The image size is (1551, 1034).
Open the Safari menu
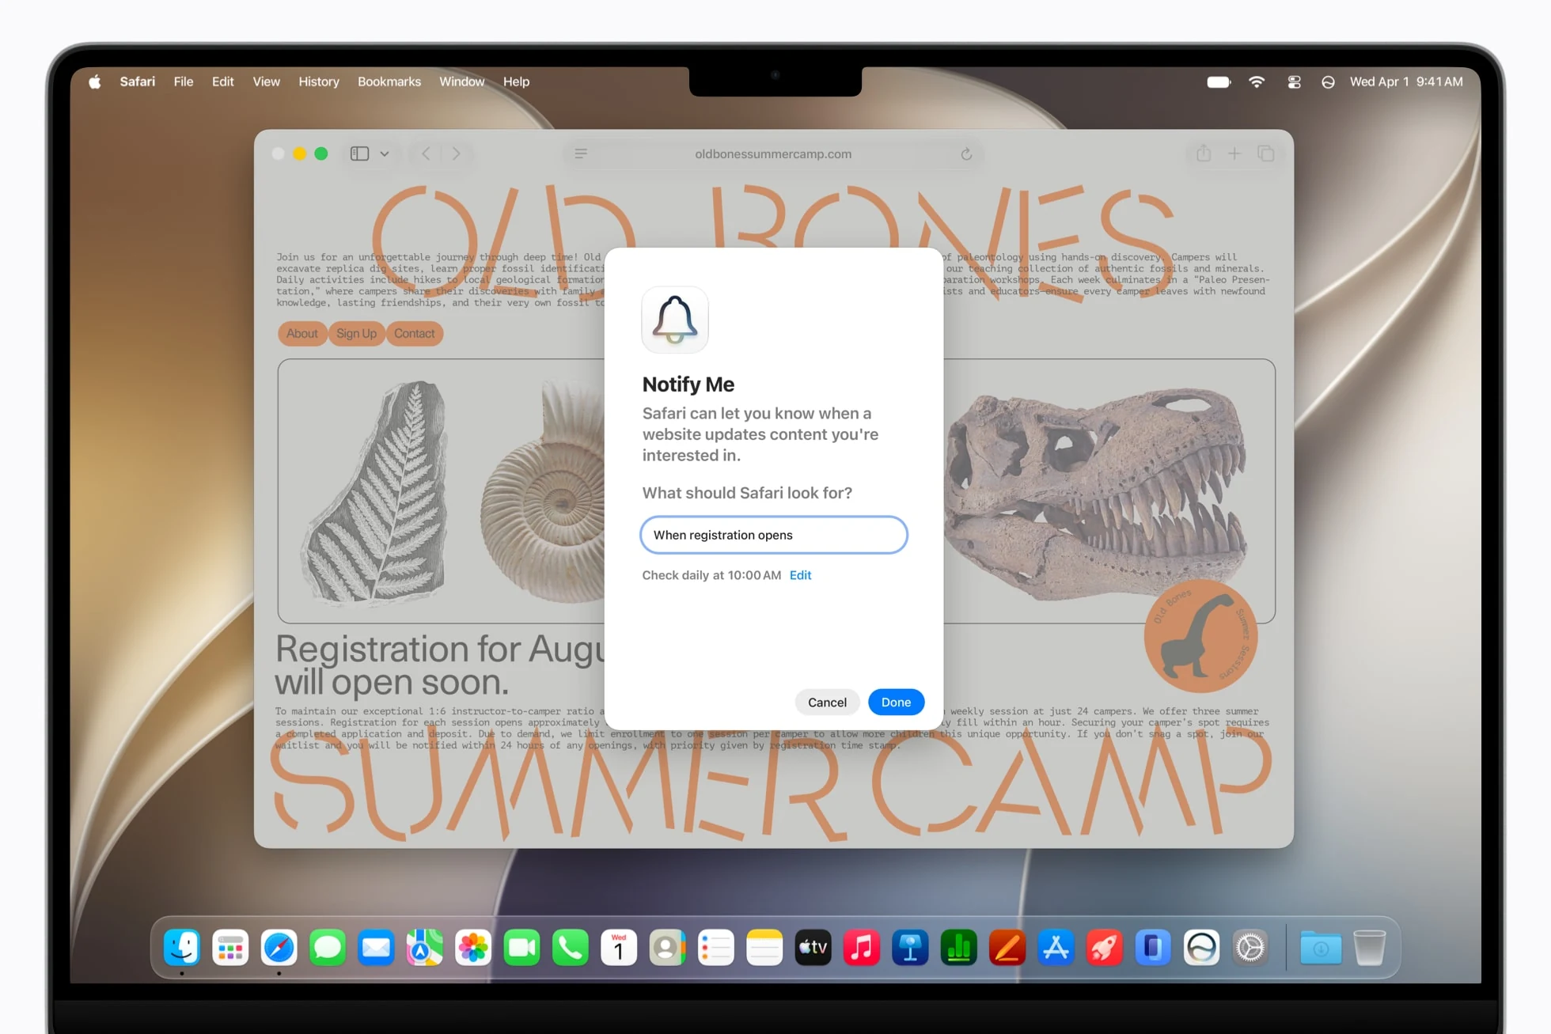click(138, 81)
